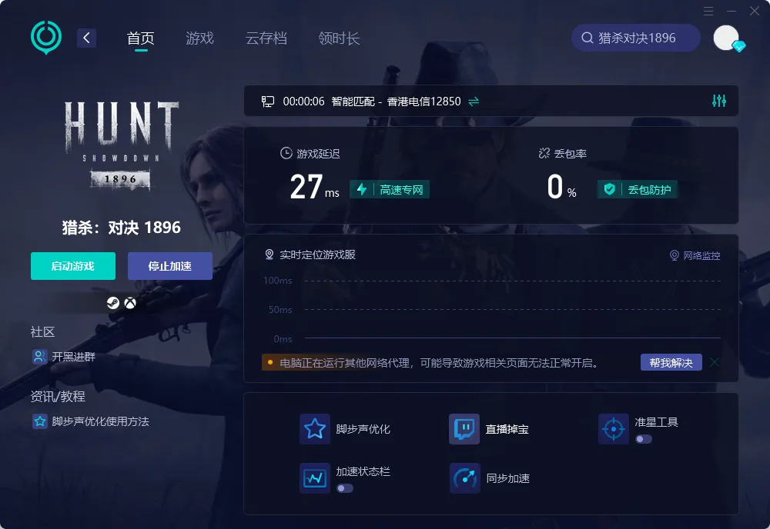The image size is (770, 529).
Task: Click the 0 % packet loss value
Action: pos(562,187)
